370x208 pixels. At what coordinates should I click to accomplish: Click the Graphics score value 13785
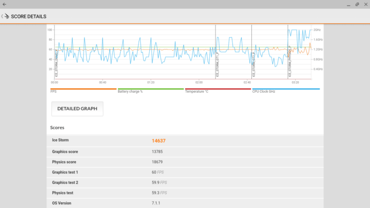pos(157,152)
